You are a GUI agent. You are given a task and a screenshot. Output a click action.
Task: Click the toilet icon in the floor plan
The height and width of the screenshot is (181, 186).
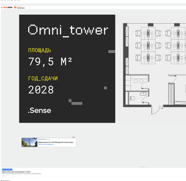pos(132,98)
